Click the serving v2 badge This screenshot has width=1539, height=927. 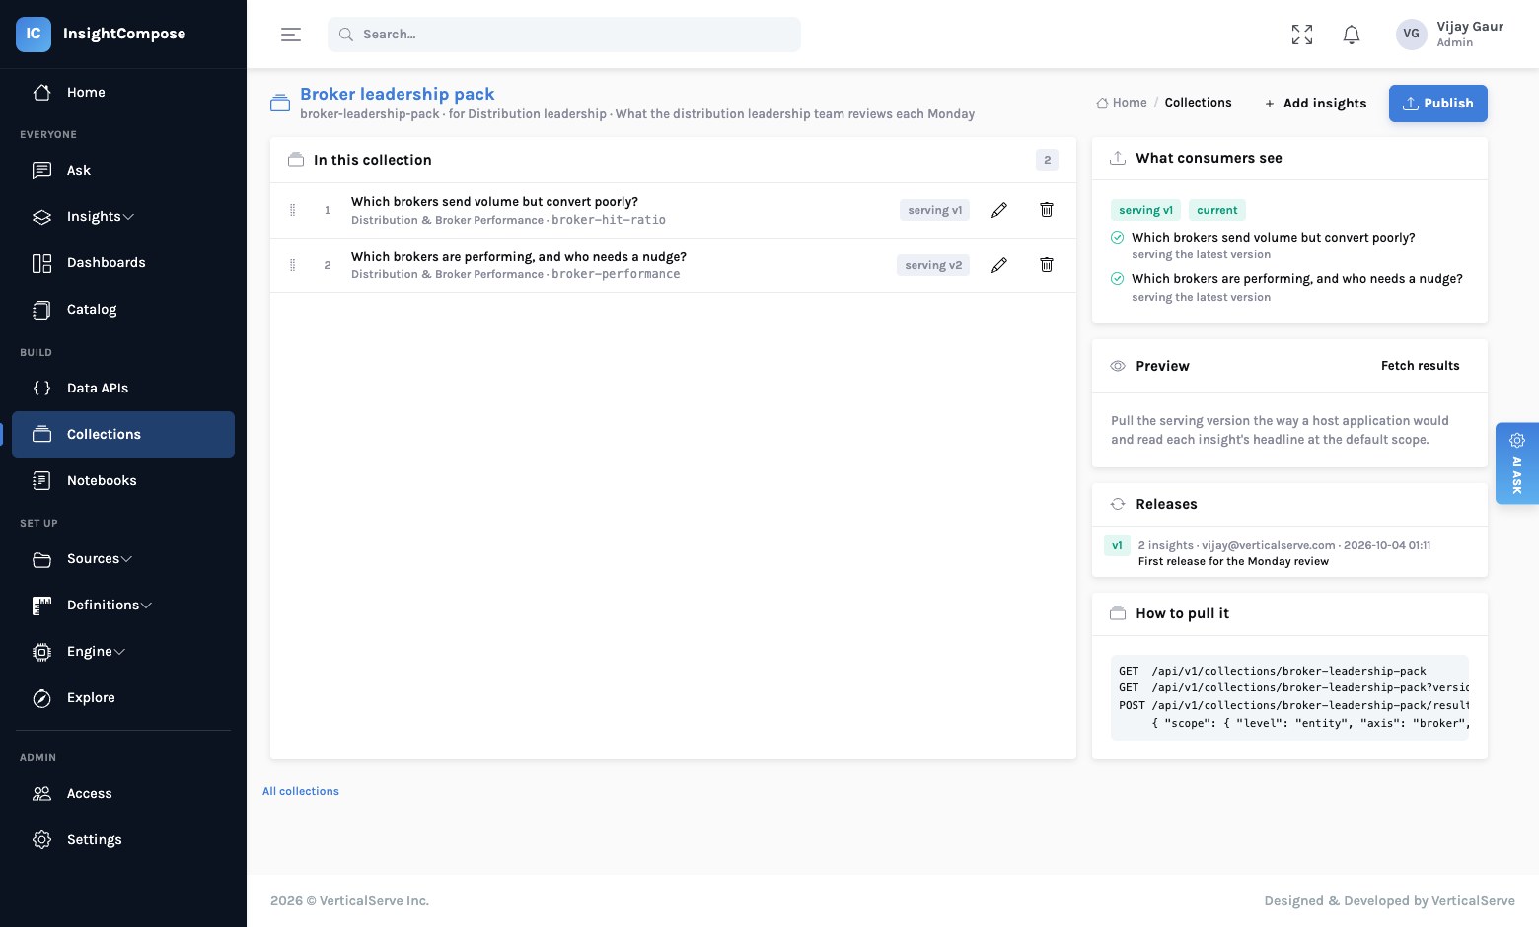tap(933, 265)
